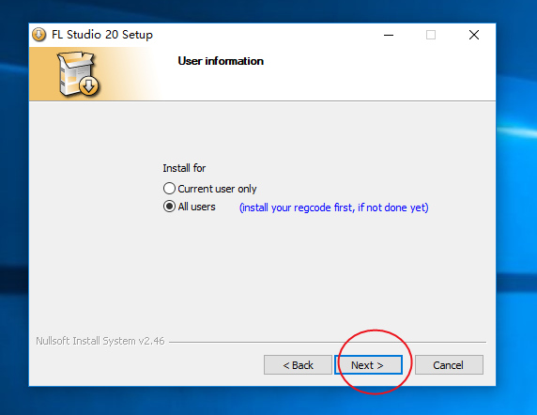Click the FL Studio setup title bar icon
Screen dimensions: 537x415
click(38, 35)
